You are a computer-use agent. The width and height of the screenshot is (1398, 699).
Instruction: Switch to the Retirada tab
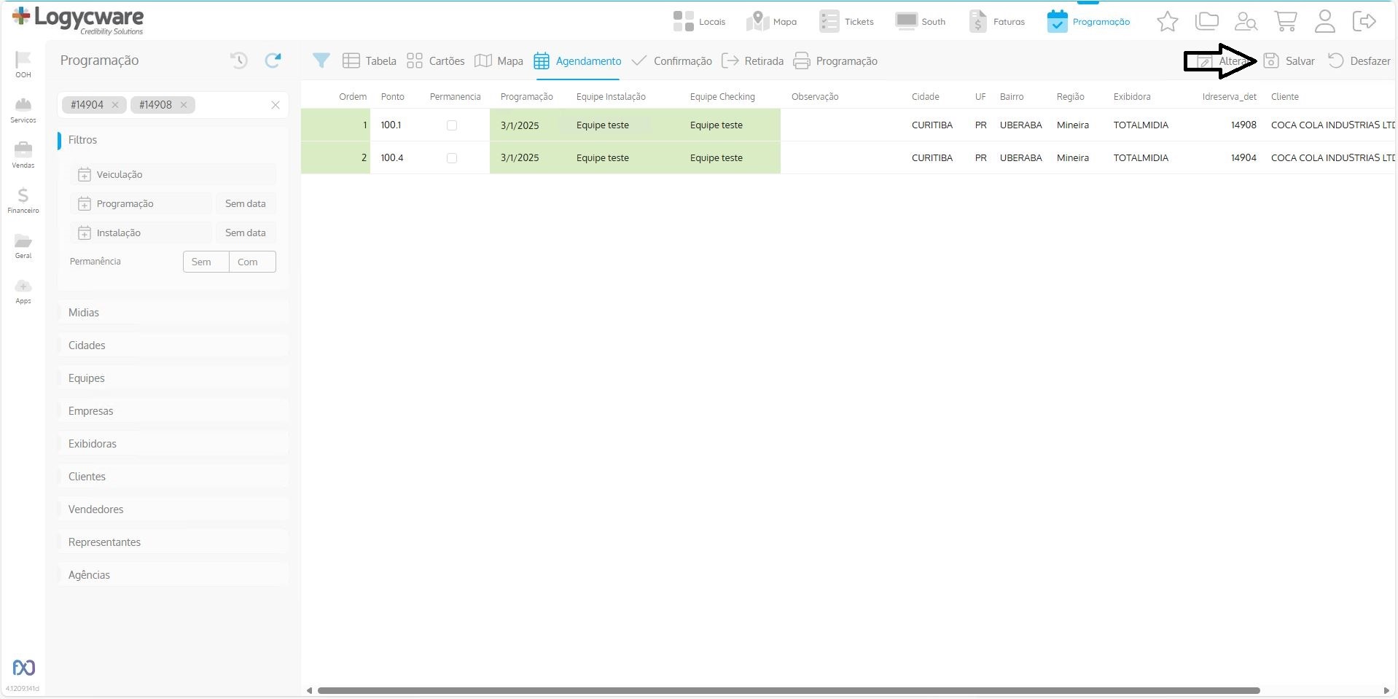(x=752, y=61)
